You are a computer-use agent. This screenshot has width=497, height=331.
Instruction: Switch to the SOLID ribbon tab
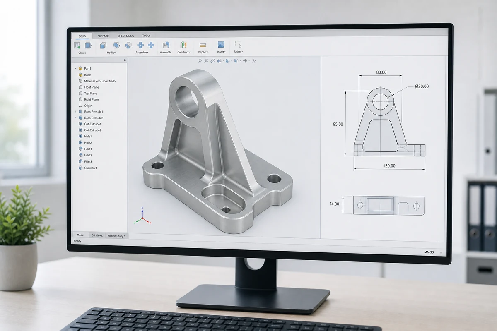click(82, 36)
